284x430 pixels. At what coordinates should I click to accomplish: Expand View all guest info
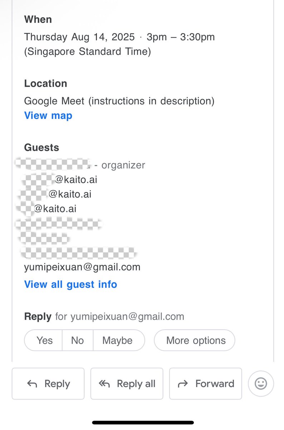point(70,285)
